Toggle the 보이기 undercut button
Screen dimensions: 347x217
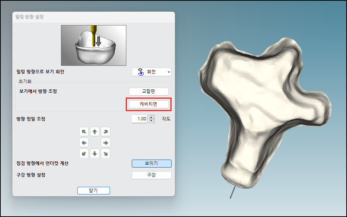[x=151, y=164]
